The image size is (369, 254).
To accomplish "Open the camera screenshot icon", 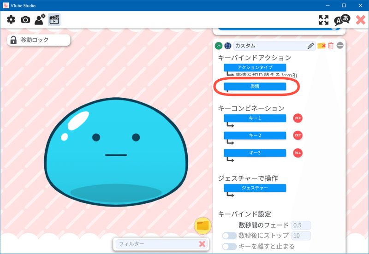I will (x=25, y=20).
